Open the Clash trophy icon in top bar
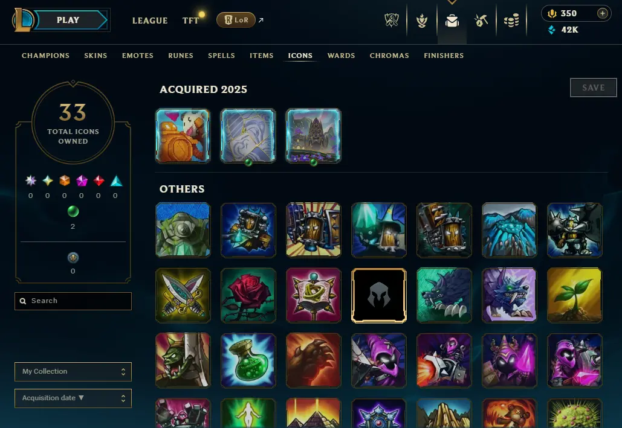 [x=392, y=20]
